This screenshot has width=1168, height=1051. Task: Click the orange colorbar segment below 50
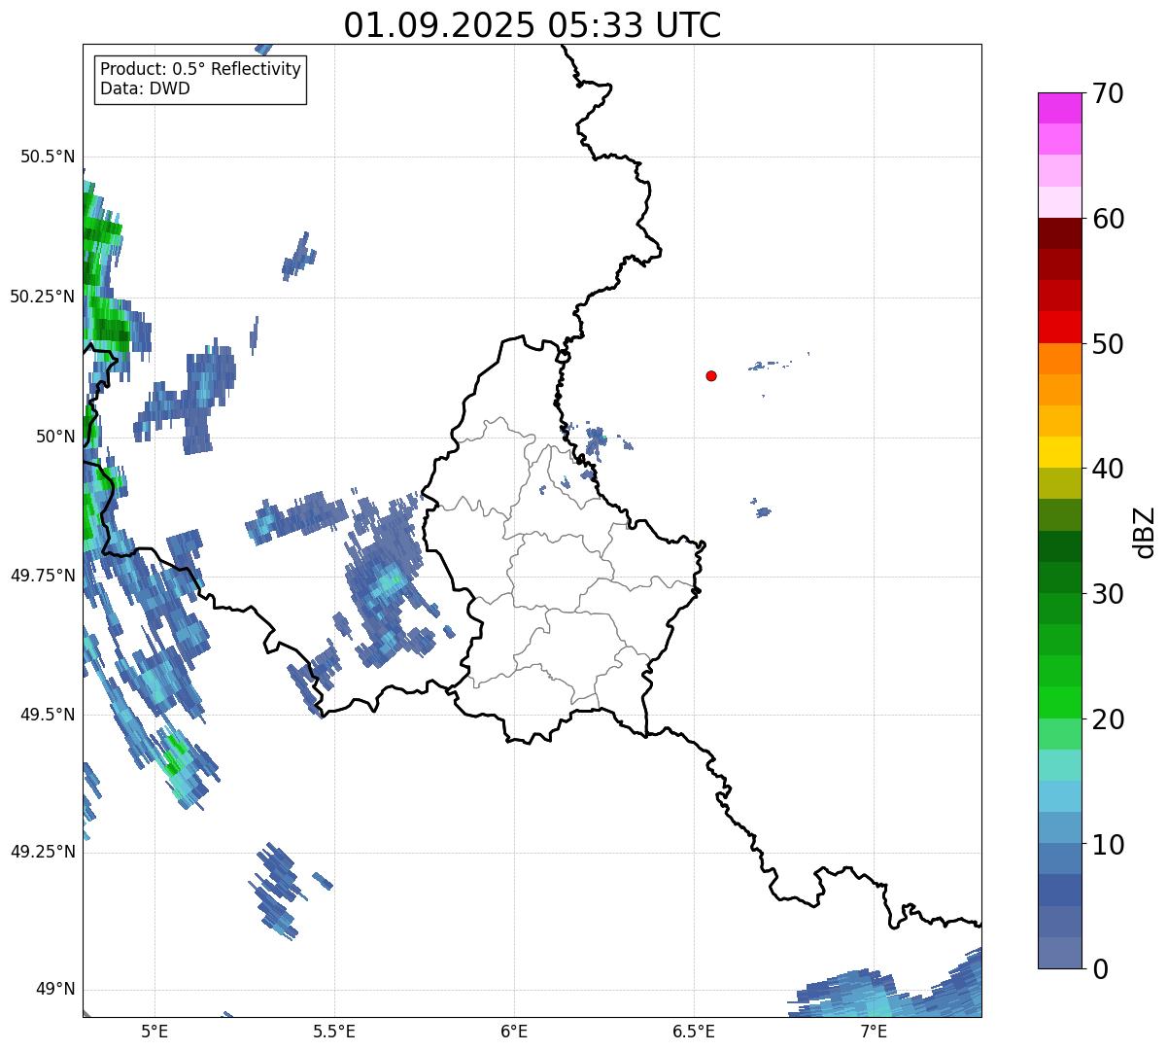click(1059, 359)
